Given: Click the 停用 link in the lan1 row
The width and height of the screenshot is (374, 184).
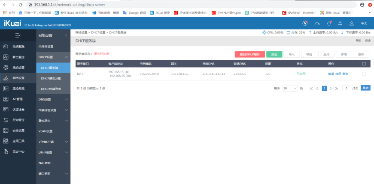Looking at the screenshot, I should click(x=338, y=74).
